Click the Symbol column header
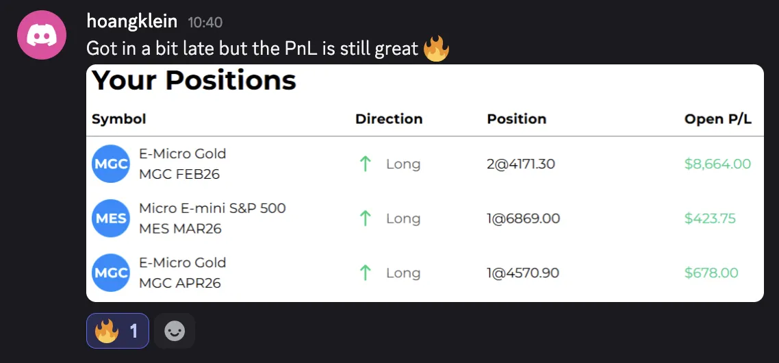Image resolution: width=779 pixels, height=363 pixels. coord(119,119)
